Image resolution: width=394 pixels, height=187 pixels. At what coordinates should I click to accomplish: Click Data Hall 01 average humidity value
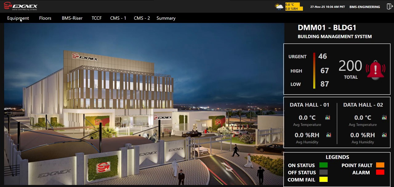point(307,135)
